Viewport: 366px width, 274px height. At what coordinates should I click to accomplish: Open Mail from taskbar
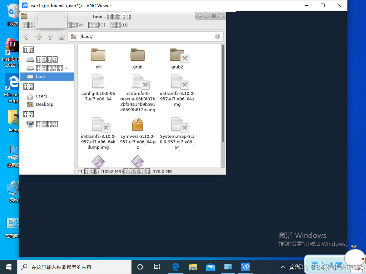tap(210, 267)
